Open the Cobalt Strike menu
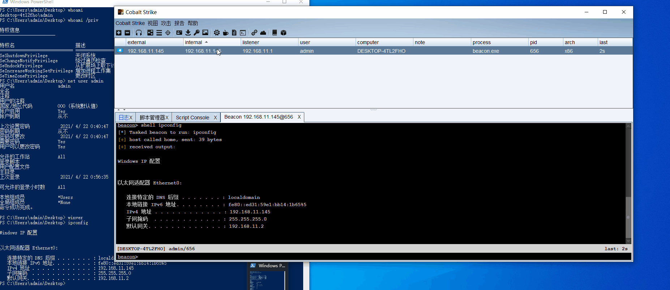 click(x=130, y=23)
